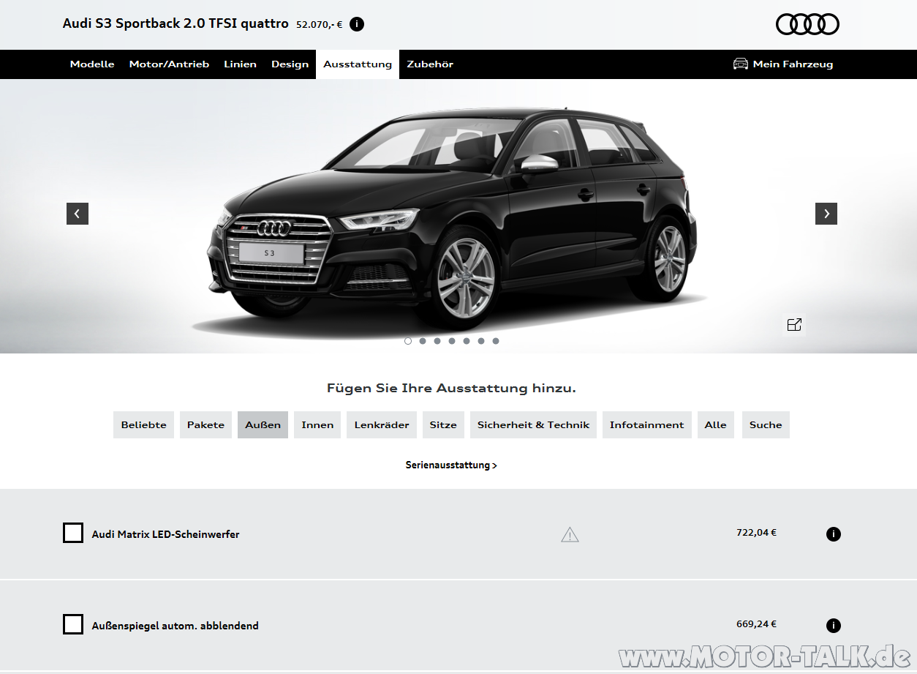Navigate to Motor/Antrieb
This screenshot has height=674, width=917.
point(169,64)
